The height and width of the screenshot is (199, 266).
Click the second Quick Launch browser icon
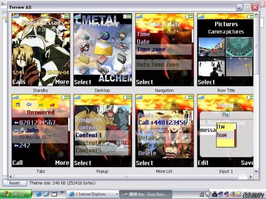point(46,194)
